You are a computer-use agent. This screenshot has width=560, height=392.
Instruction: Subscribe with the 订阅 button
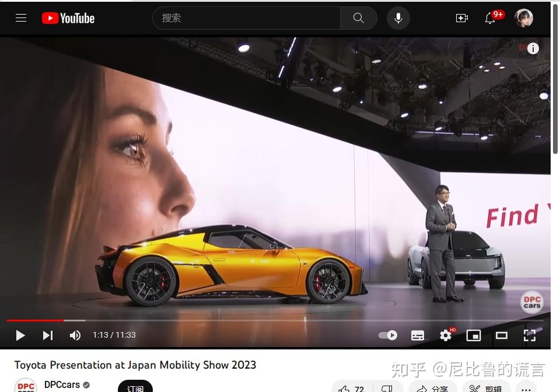pos(135,386)
